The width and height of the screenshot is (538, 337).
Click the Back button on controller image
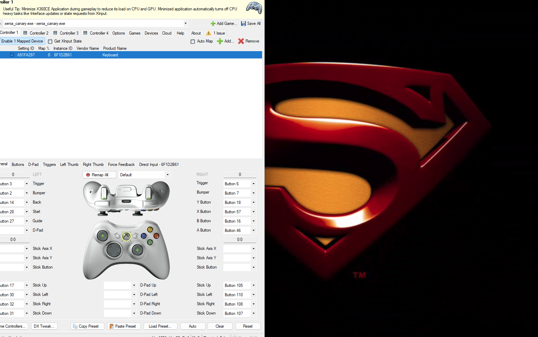[117, 236]
